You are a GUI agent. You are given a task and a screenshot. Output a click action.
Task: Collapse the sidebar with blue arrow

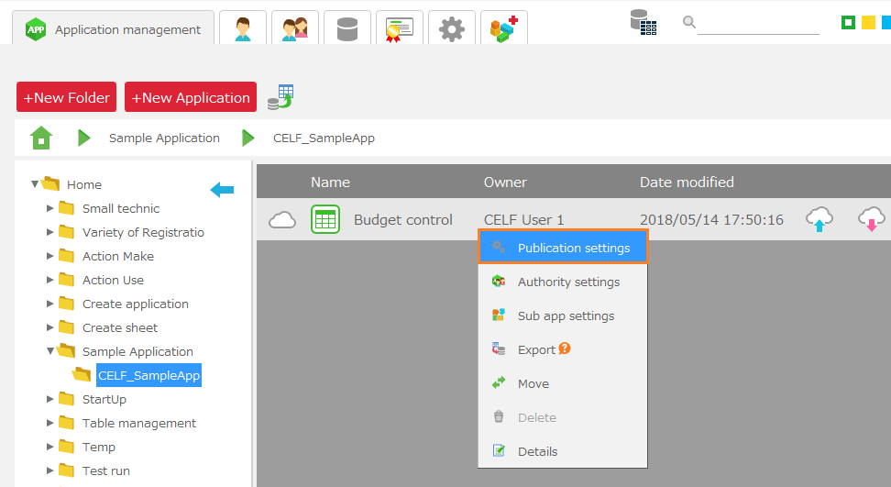coord(222,190)
